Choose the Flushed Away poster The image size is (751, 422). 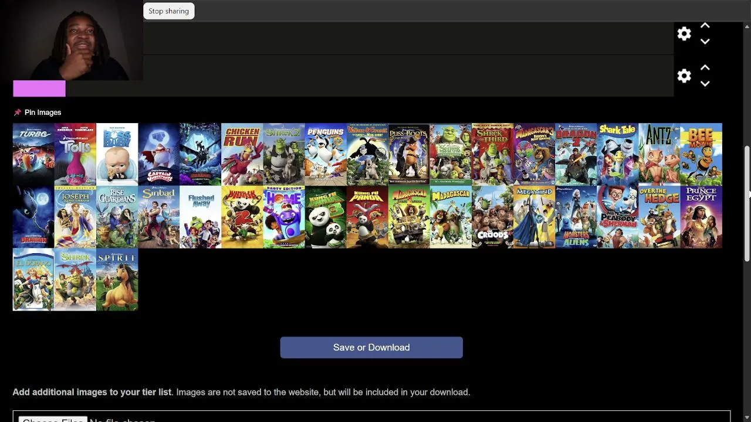pyautogui.click(x=200, y=217)
